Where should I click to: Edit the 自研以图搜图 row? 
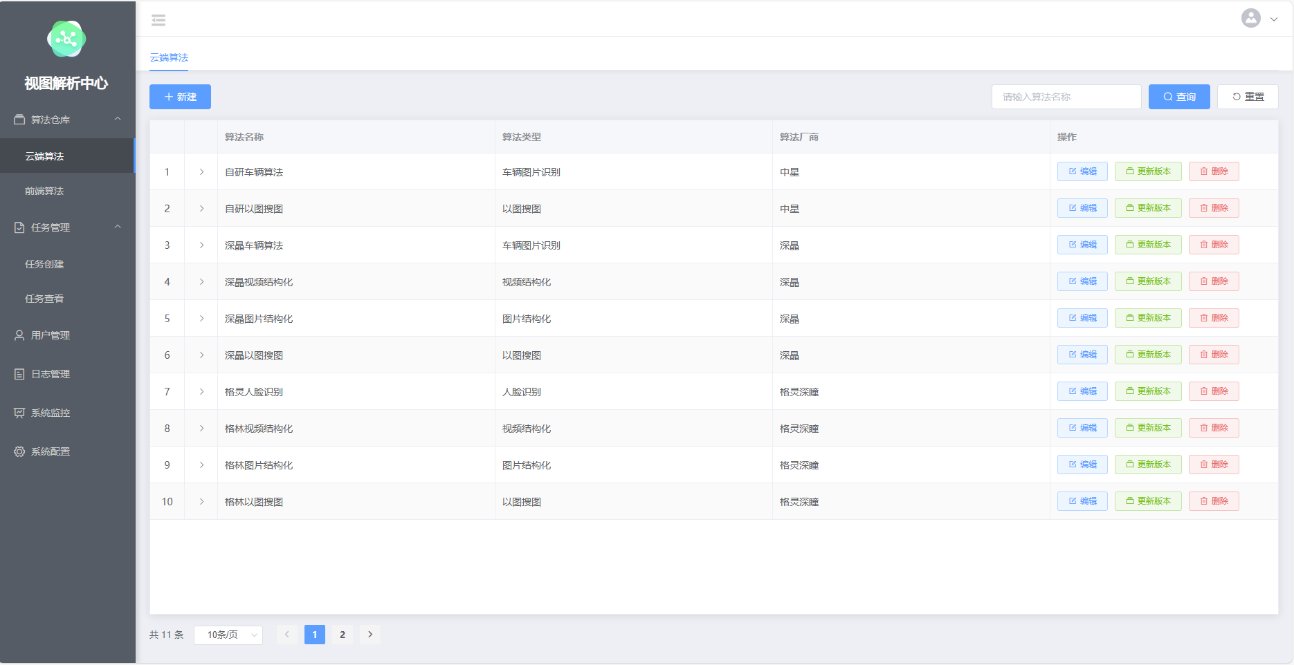(x=1082, y=208)
